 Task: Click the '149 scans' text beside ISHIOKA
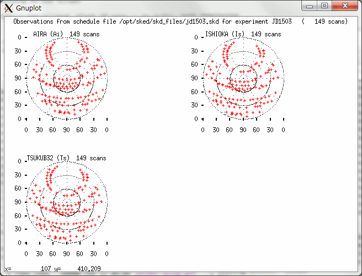pos(266,34)
